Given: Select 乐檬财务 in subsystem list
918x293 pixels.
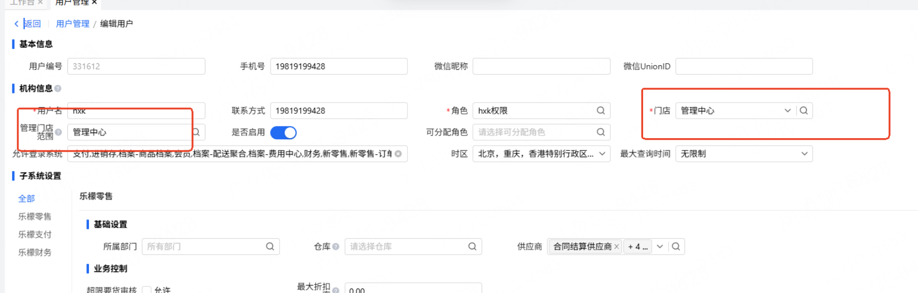Looking at the screenshot, I should point(35,252).
